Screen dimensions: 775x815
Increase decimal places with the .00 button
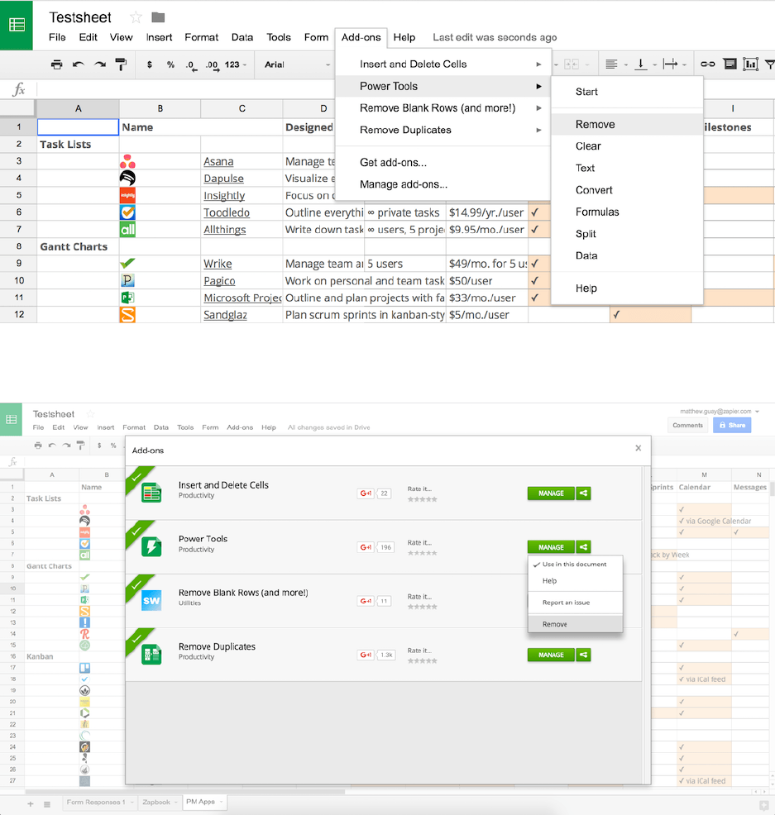(x=212, y=65)
